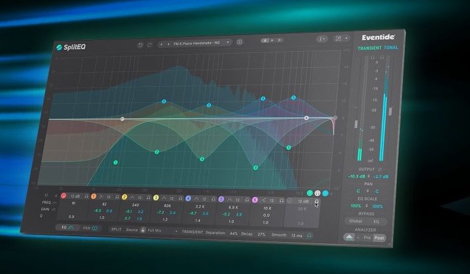
Task: Click the left pan value C
Action: (358, 191)
